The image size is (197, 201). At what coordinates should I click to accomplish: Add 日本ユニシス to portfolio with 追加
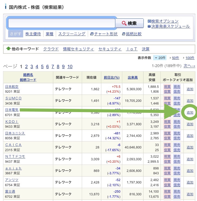[x=190, y=136]
